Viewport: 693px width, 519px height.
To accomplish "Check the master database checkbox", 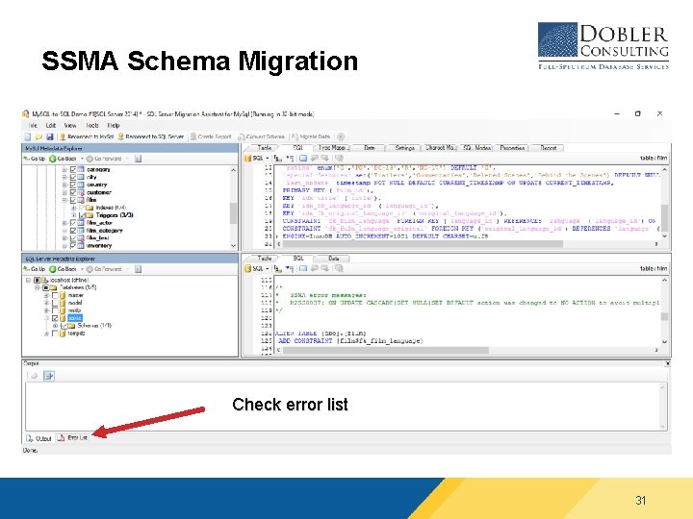I will [x=55, y=295].
